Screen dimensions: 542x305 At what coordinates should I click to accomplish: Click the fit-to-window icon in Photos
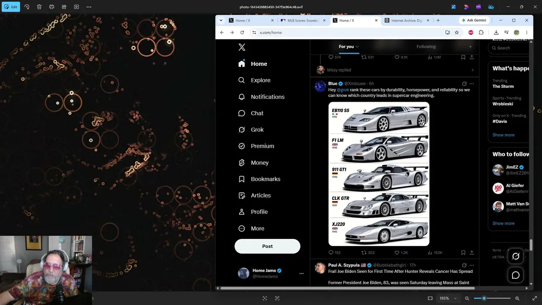[430, 298]
